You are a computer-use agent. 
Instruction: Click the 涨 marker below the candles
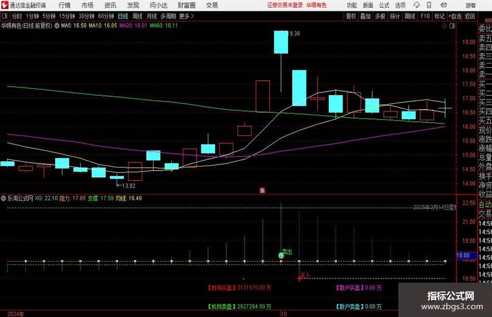[x=262, y=191]
